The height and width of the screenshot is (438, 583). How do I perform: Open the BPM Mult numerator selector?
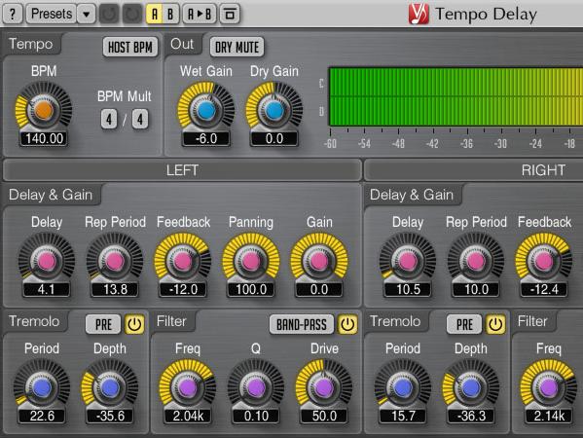point(109,120)
